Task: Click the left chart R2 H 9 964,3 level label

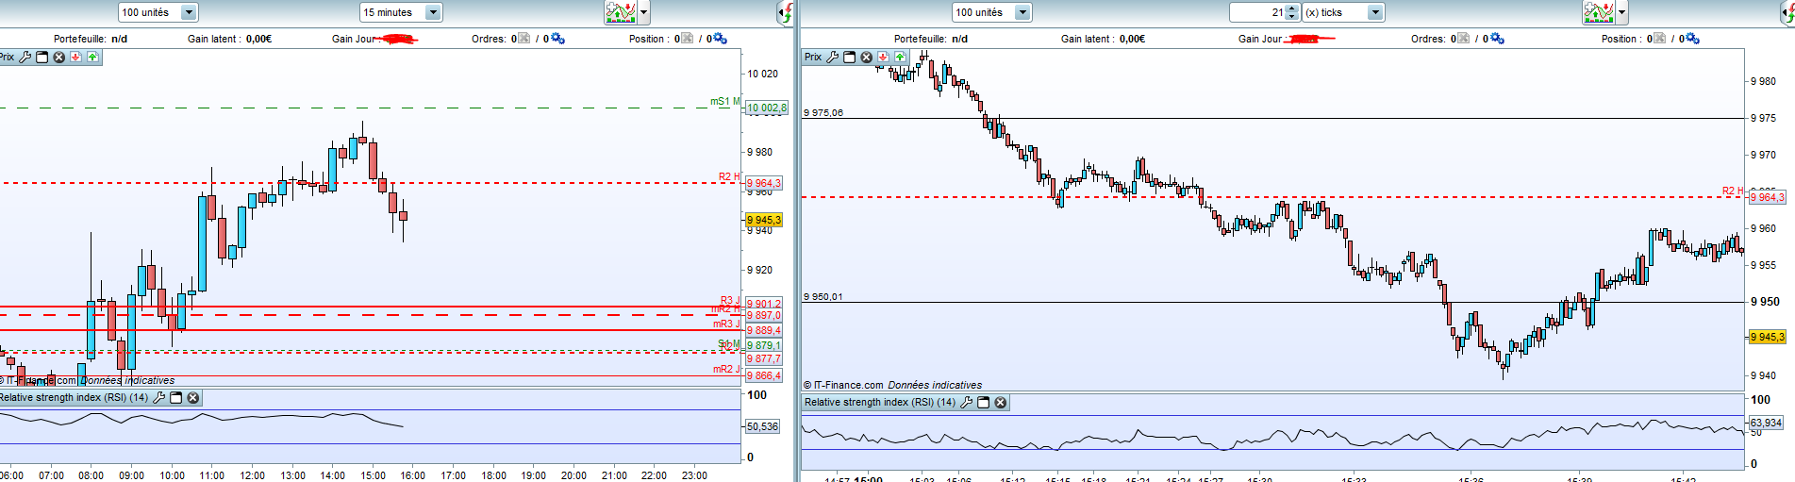Action: click(764, 183)
